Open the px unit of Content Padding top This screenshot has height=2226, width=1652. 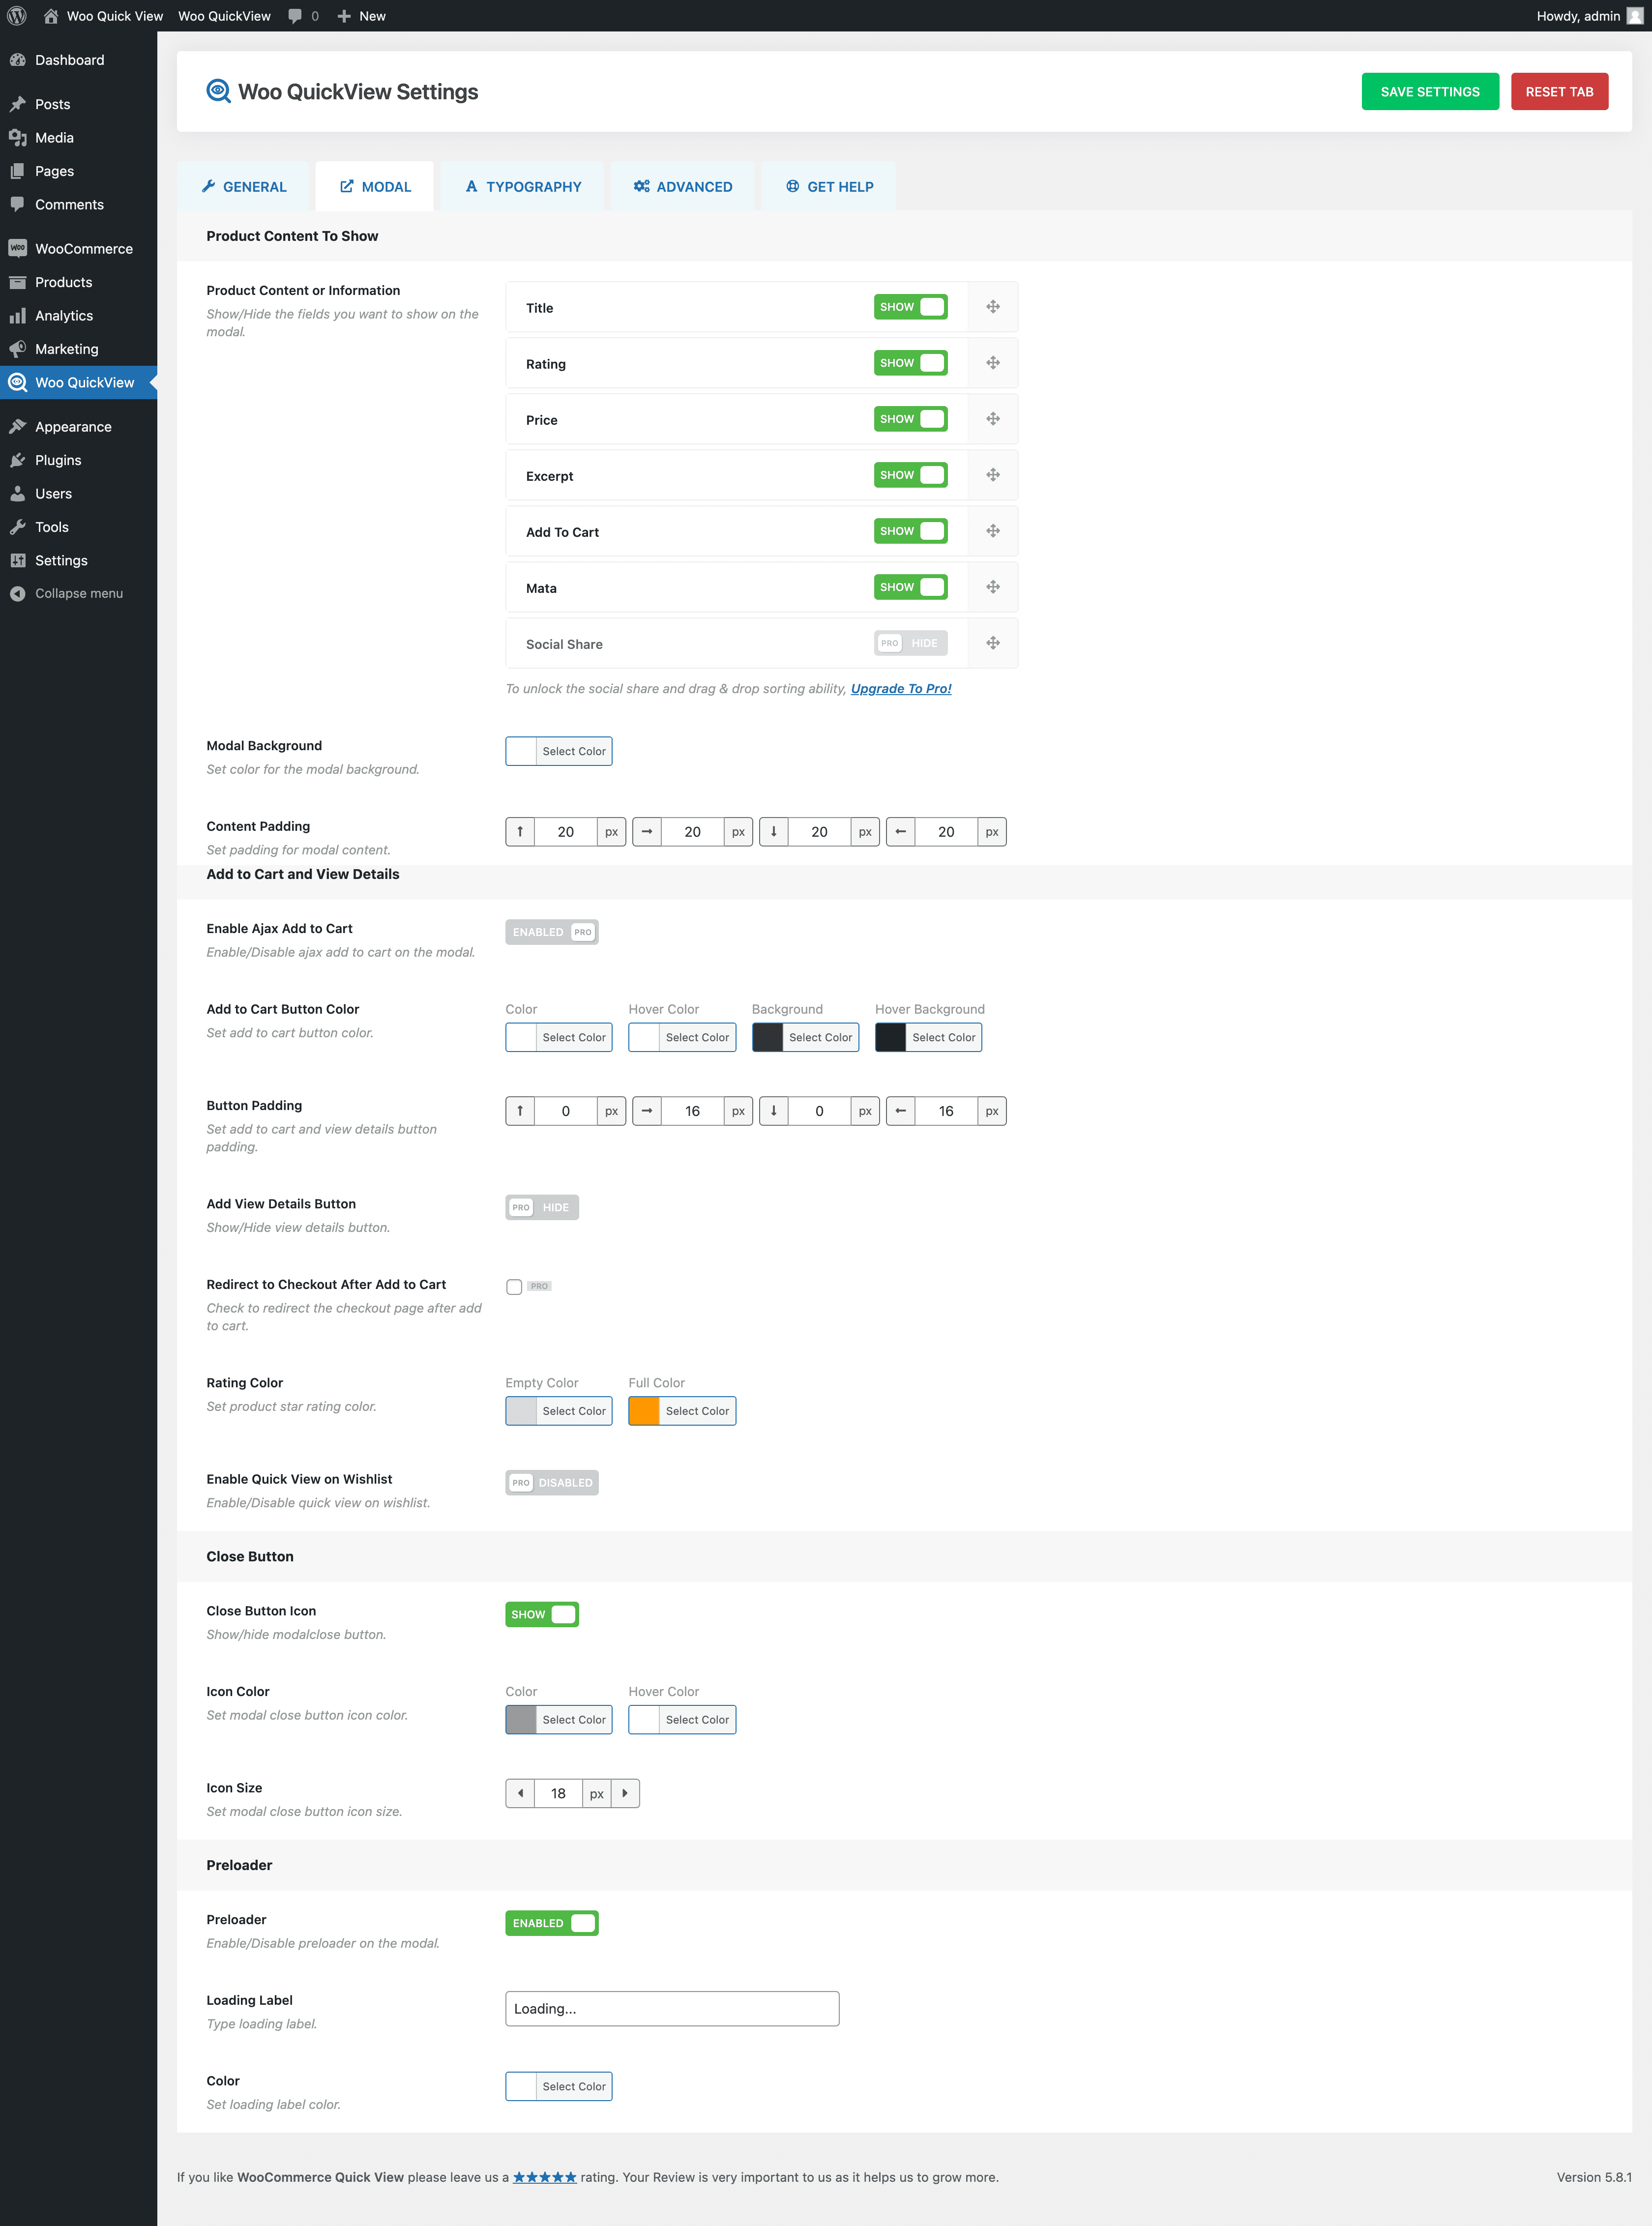[x=611, y=832]
